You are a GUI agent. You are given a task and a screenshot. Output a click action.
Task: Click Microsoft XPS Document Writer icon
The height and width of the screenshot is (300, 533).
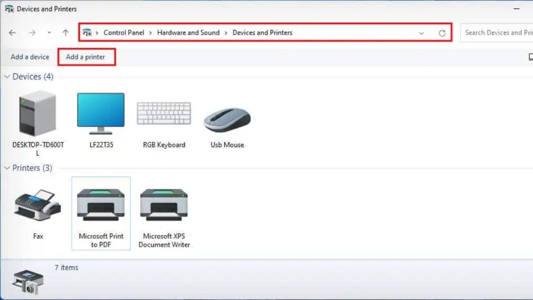click(x=164, y=205)
